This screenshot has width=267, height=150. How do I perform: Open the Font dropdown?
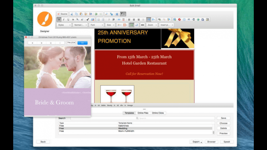click(x=96, y=25)
